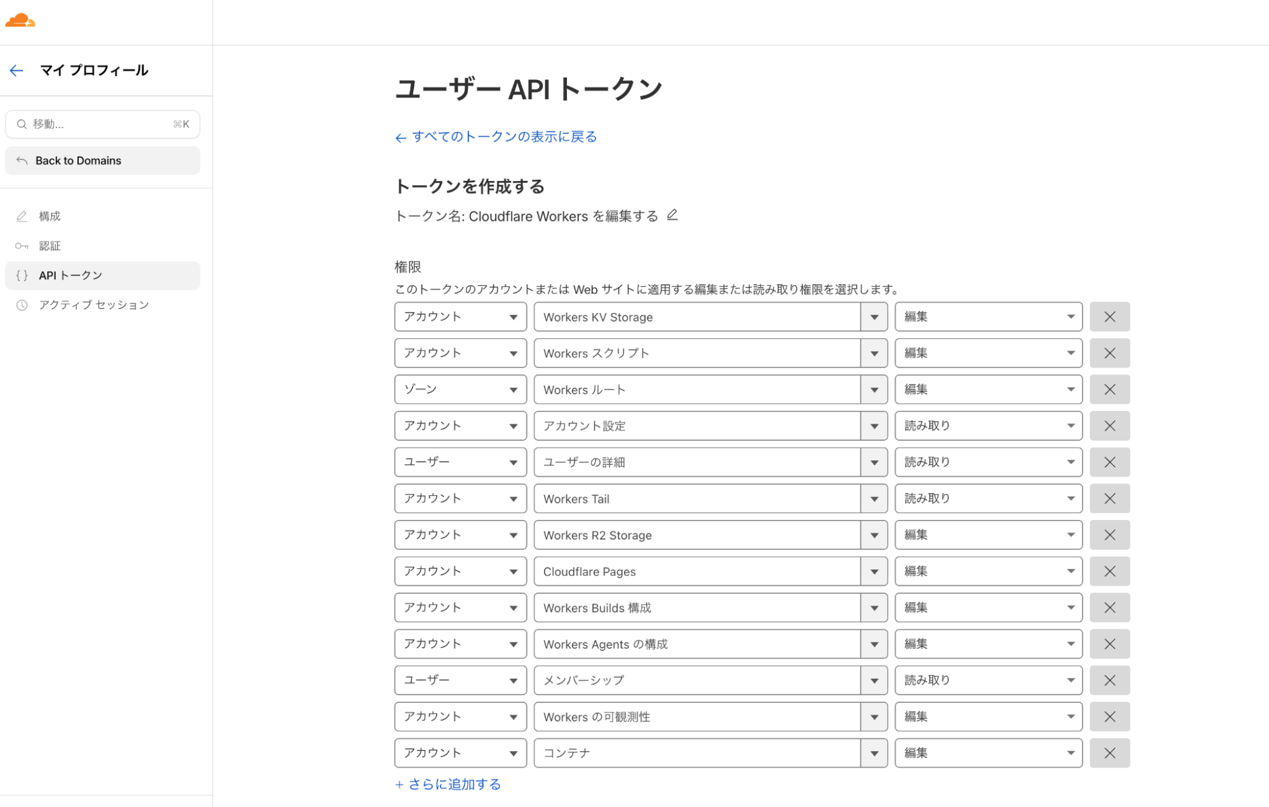1269x807 pixels.
Task: Select API トークン in the sidebar
Action: pos(70,275)
